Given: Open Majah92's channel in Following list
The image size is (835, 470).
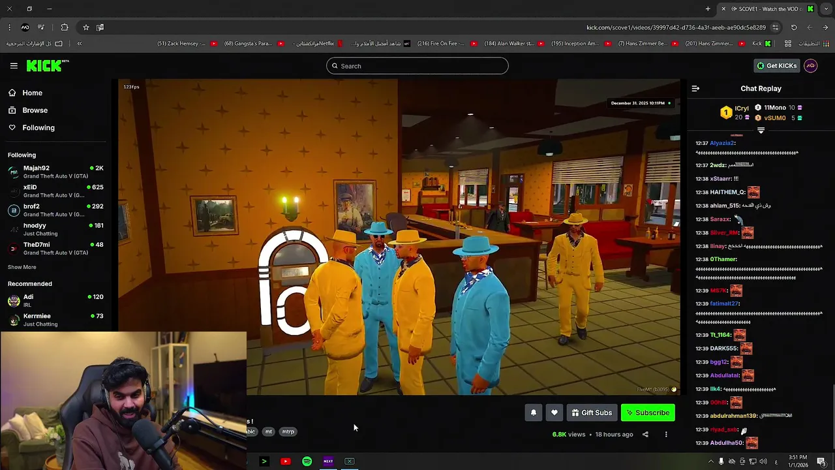Looking at the screenshot, I should pos(55,172).
